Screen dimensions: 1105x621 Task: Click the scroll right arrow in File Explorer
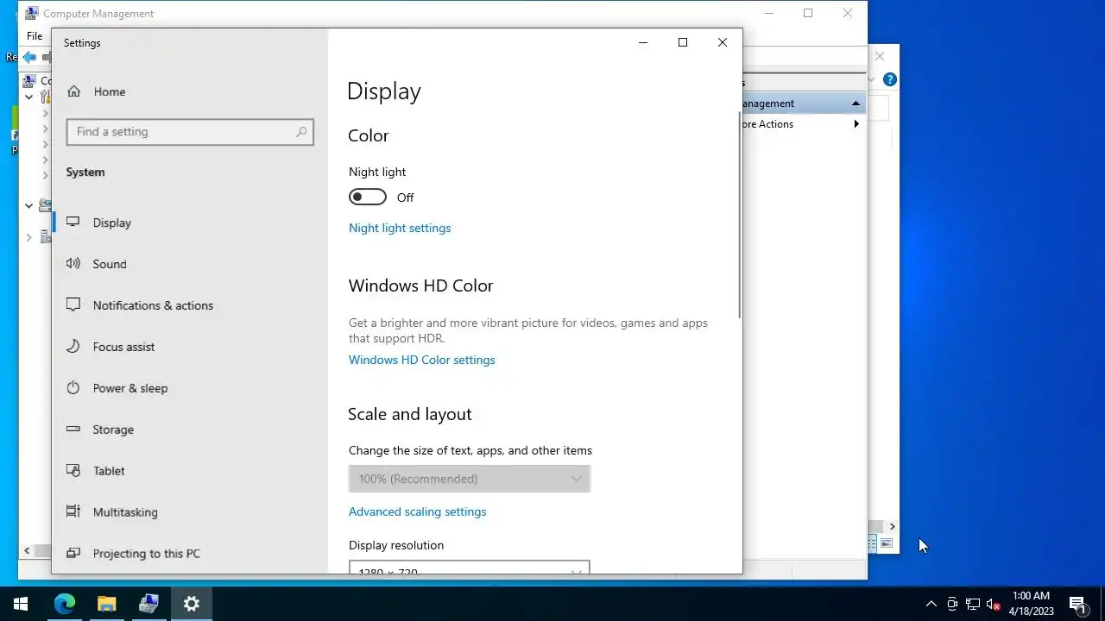892,526
